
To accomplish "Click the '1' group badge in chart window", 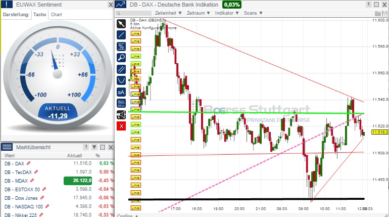I will tap(368, 4).
